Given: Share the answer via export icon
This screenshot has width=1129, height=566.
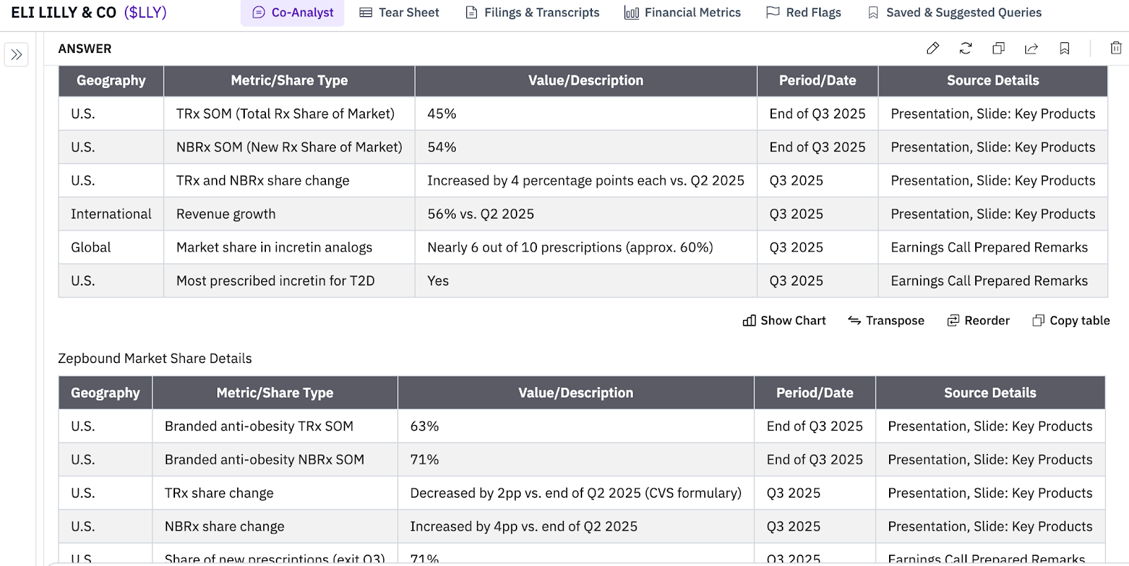Looking at the screenshot, I should (x=1032, y=48).
